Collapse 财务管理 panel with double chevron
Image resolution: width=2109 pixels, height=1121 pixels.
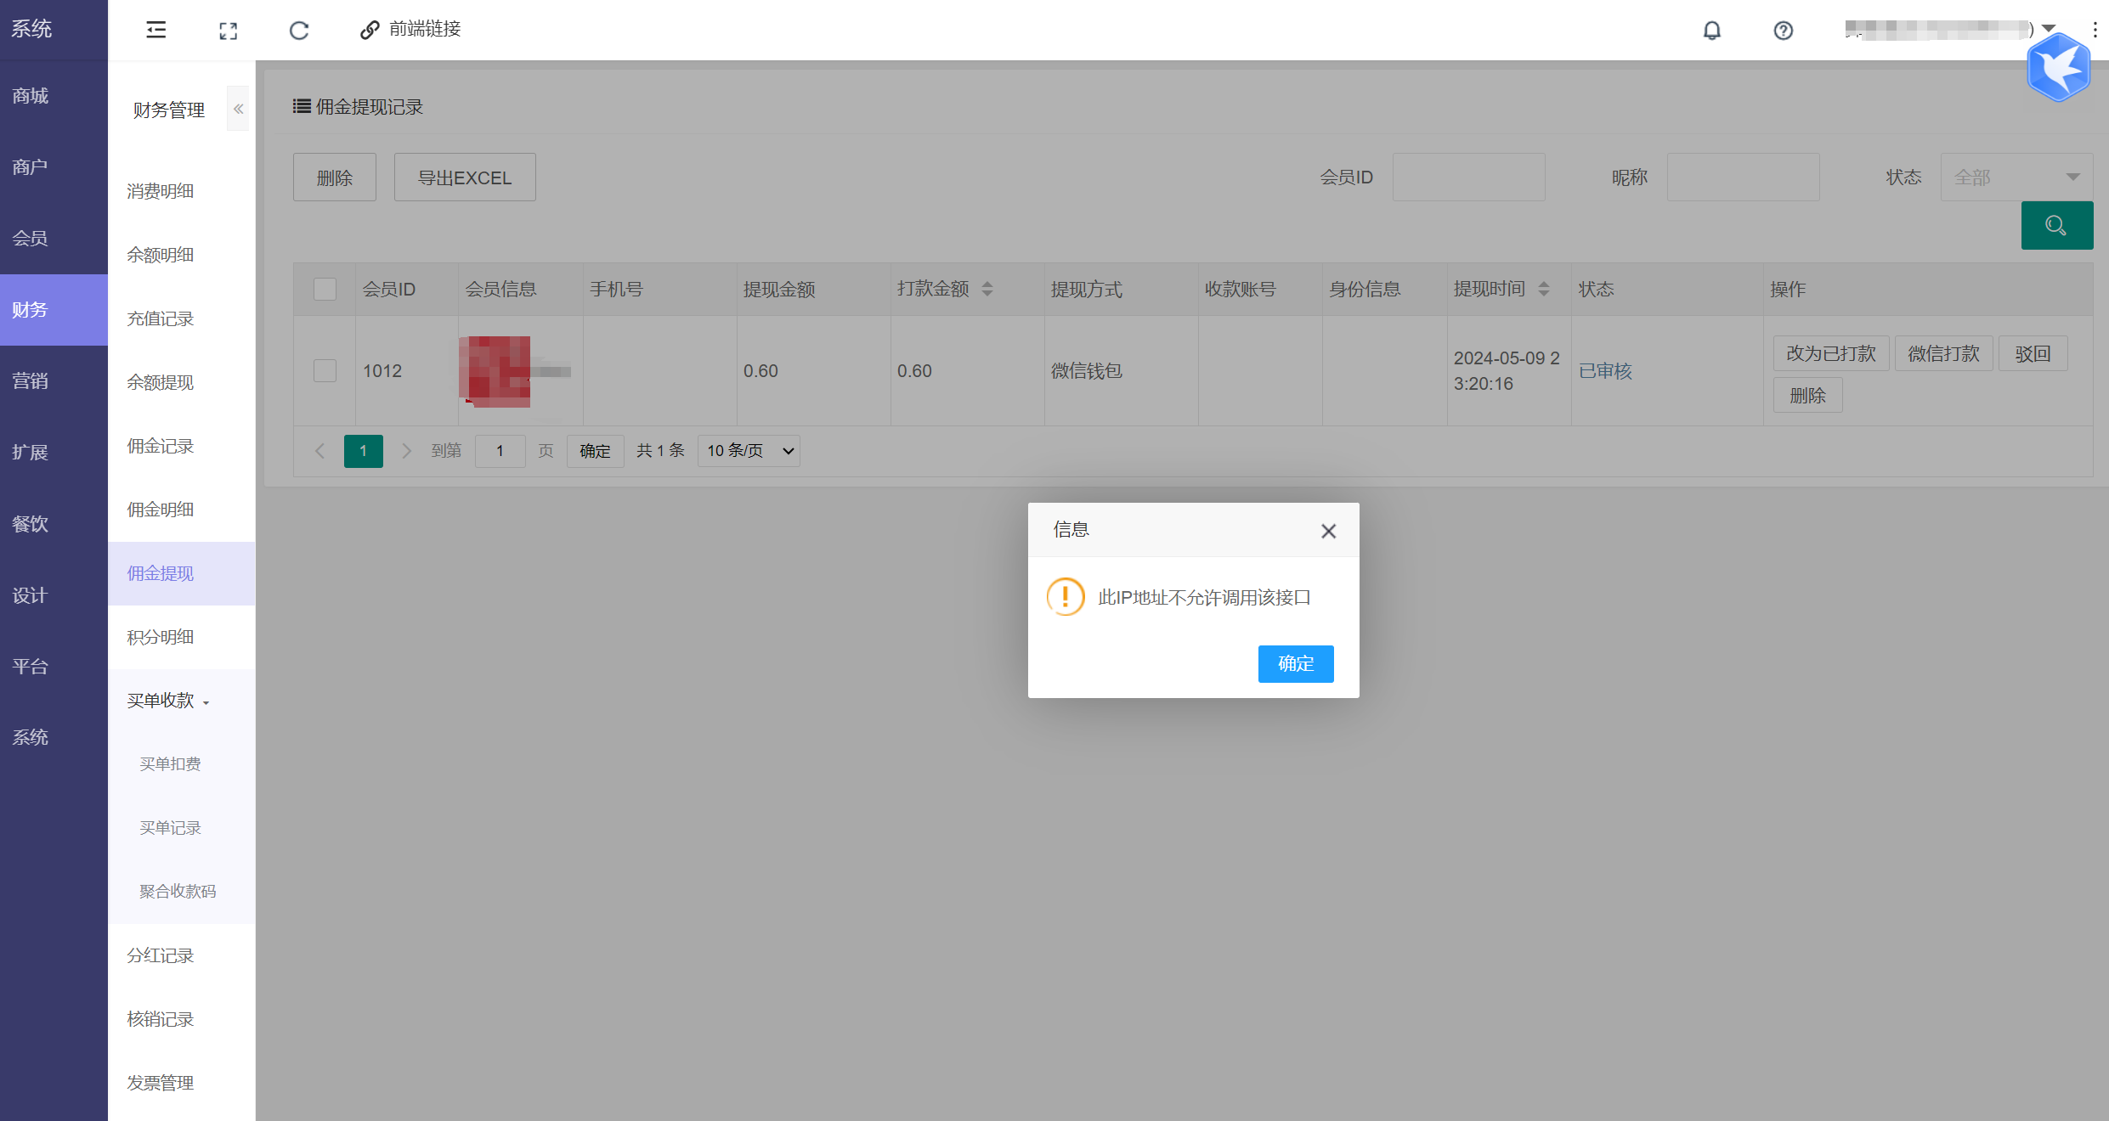238,109
